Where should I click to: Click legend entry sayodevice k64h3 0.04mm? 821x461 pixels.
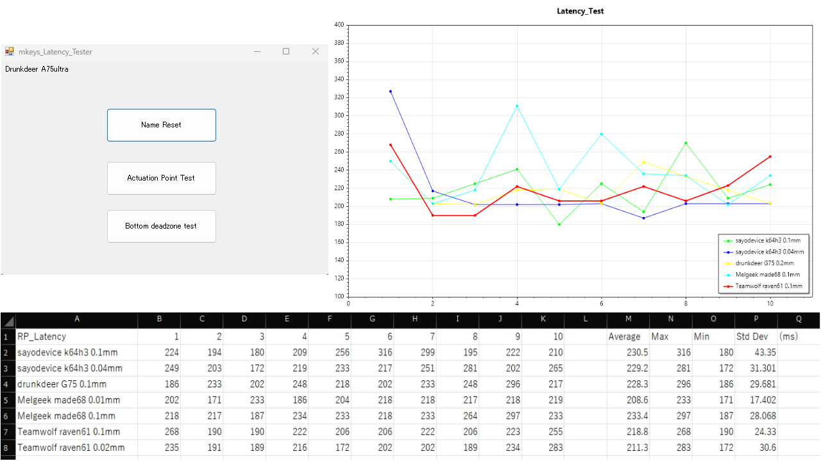[763, 252]
